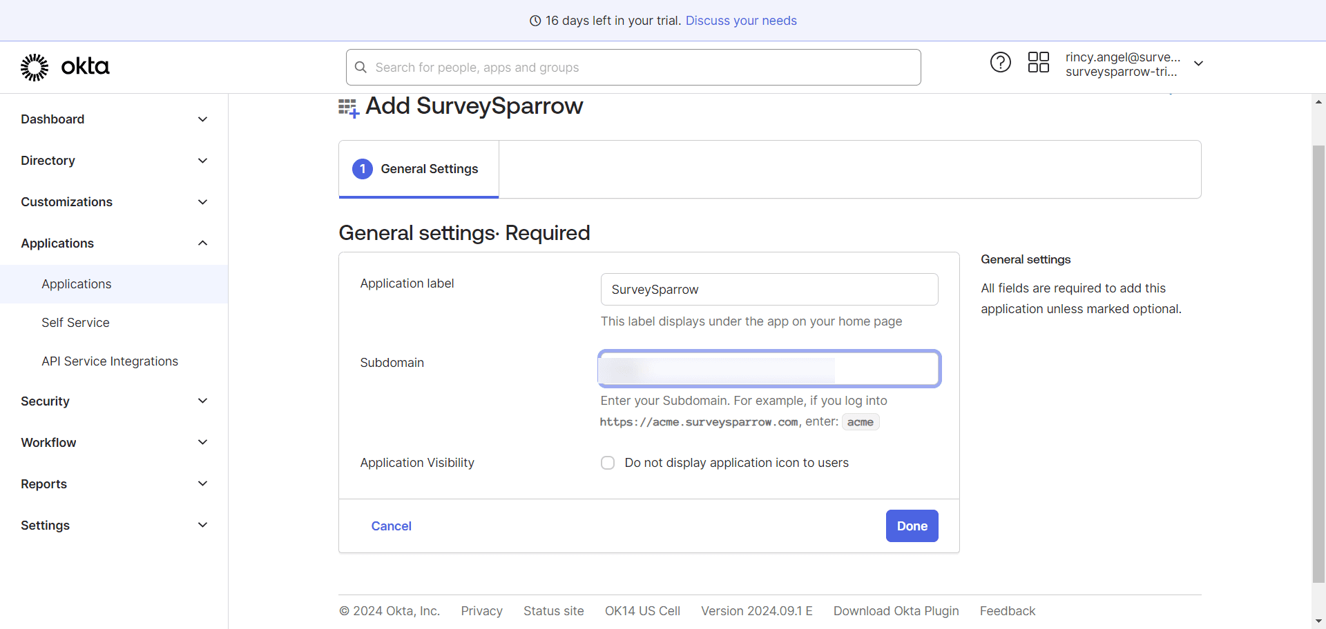This screenshot has width=1326, height=629.
Task: Focus the Subdomain input field
Action: pos(769,369)
